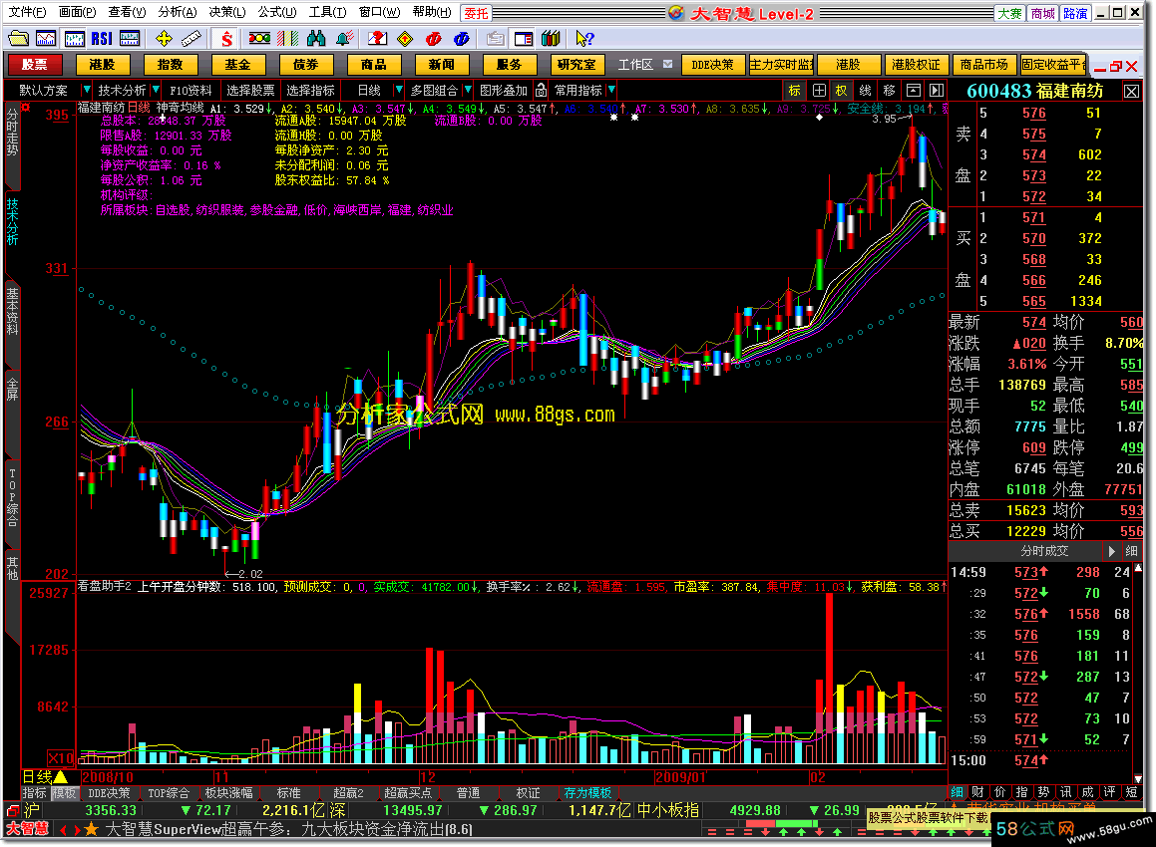Click the 存为模板 link
The height and width of the screenshot is (847, 1156).
[587, 793]
